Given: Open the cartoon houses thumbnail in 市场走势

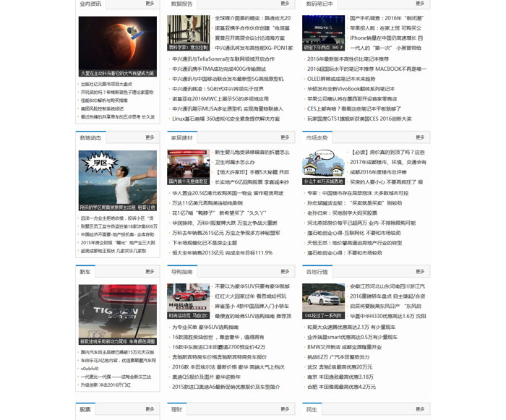Looking at the screenshot, I should (x=323, y=168).
